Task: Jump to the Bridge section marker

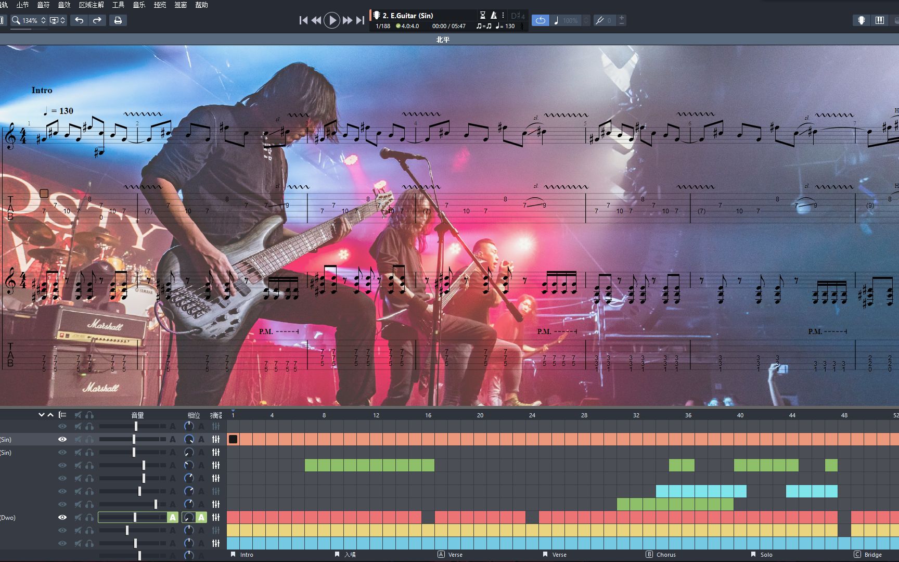Action: (x=868, y=555)
